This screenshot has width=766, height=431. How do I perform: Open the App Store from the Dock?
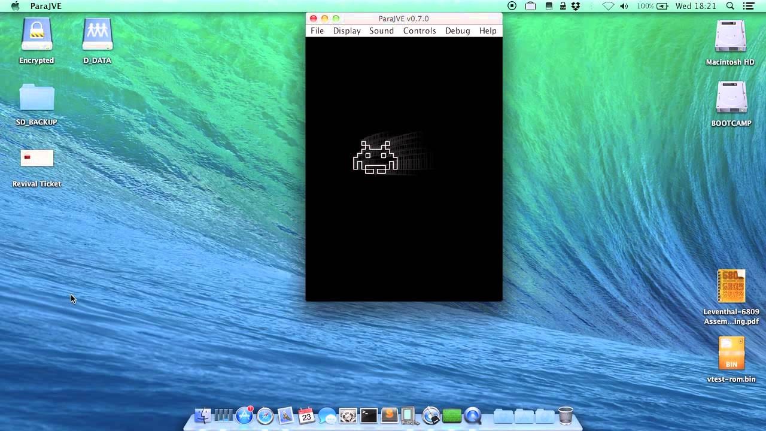[244, 415]
